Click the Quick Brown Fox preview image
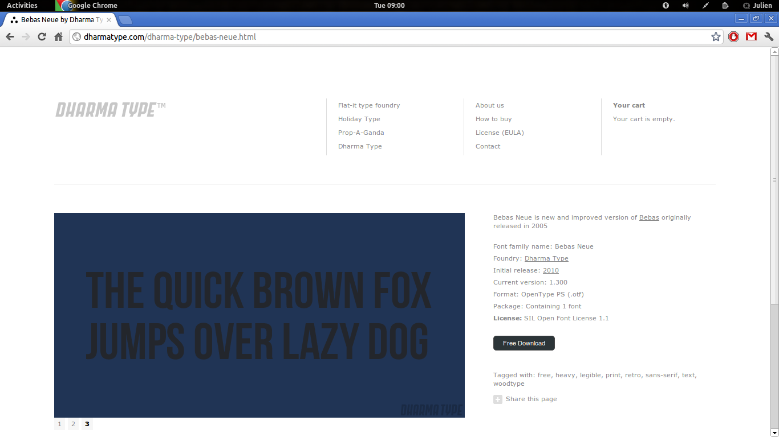The image size is (779, 437). pos(259,315)
